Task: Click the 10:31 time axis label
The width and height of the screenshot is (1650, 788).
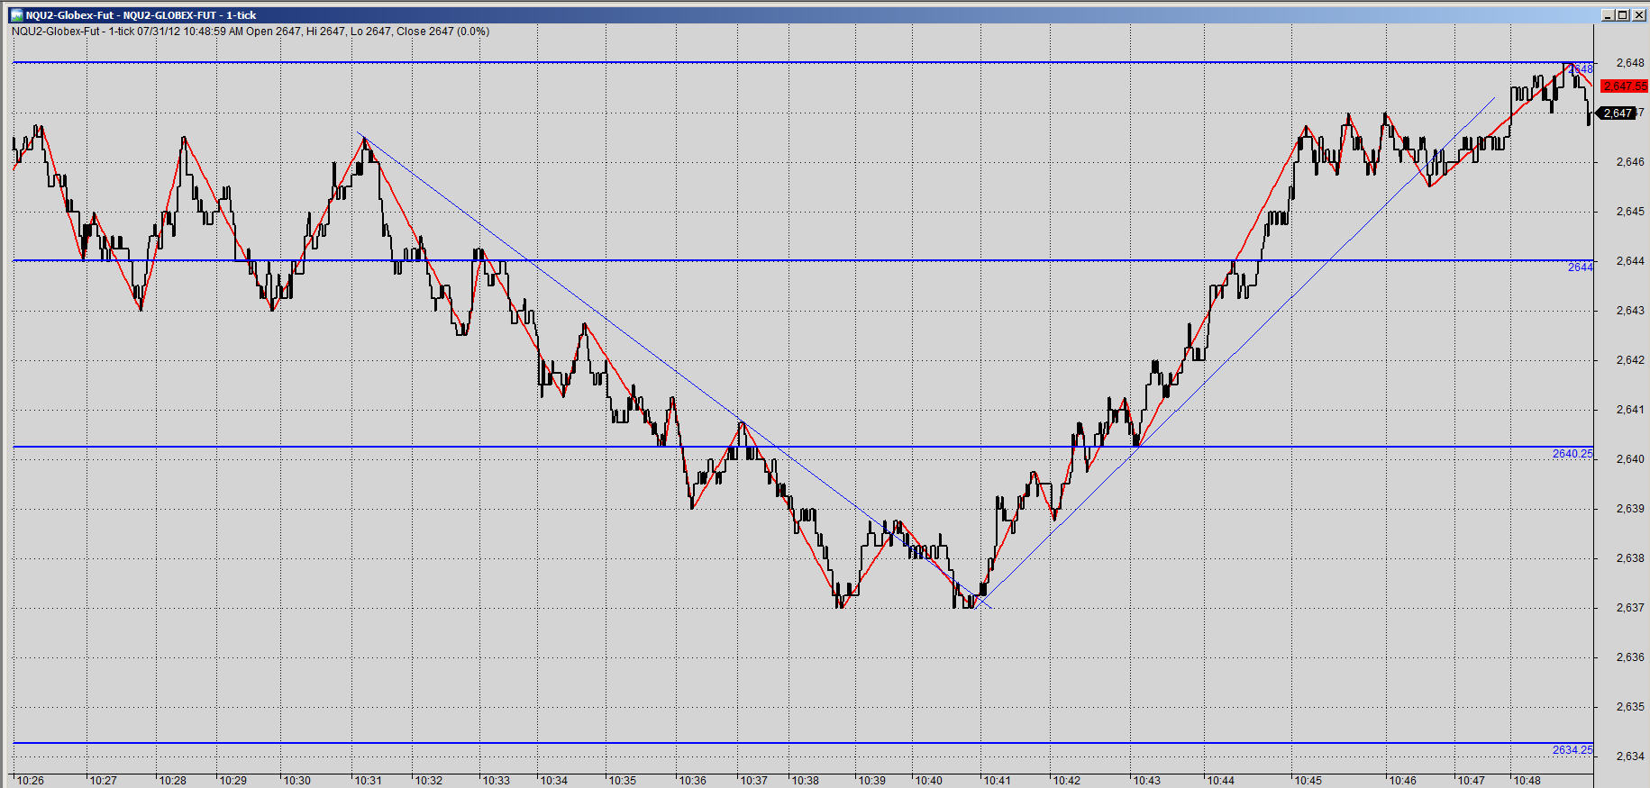Action: (368, 781)
